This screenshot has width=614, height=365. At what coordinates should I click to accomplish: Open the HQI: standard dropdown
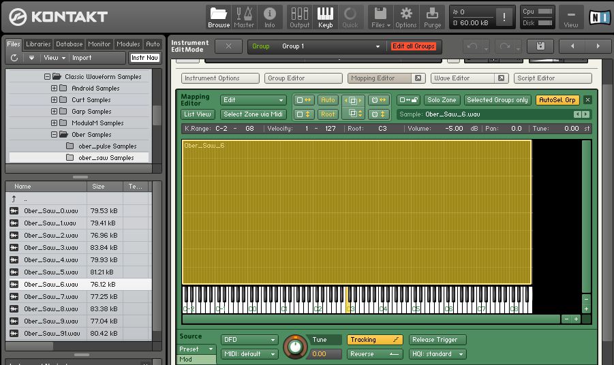(x=438, y=354)
